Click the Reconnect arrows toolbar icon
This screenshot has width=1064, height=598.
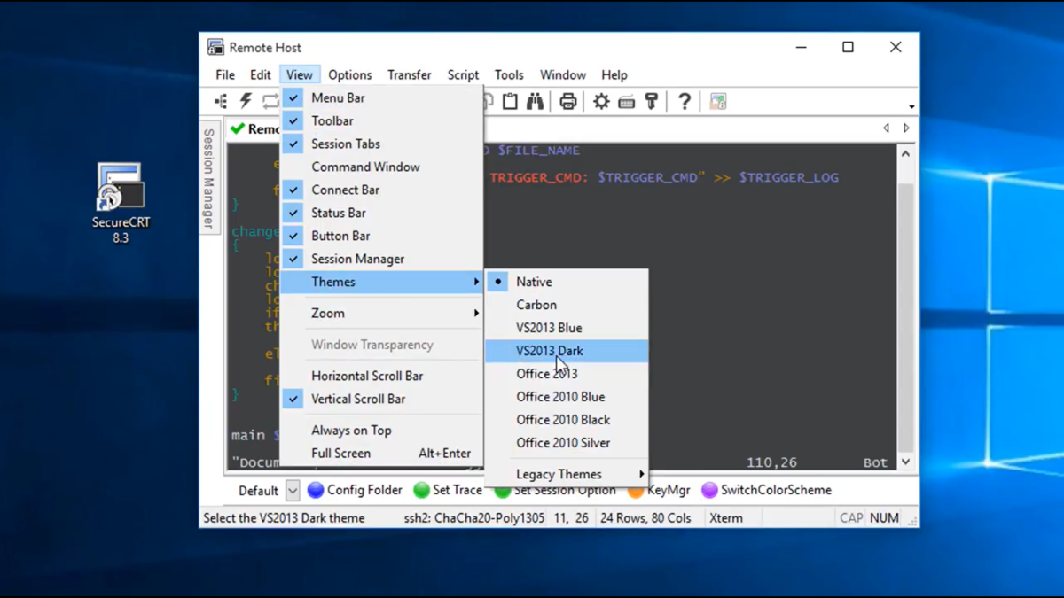tap(270, 102)
